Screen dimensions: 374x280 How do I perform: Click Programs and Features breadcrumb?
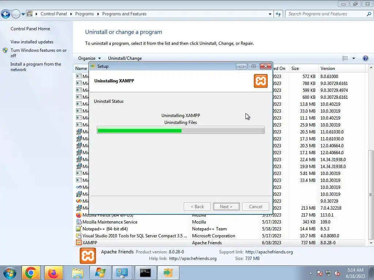click(124, 14)
